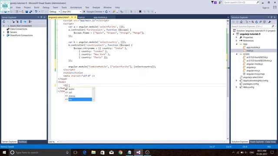Toggle the bookmark icon in the toolbar
The image size is (278, 156).
click(x=140, y=12)
